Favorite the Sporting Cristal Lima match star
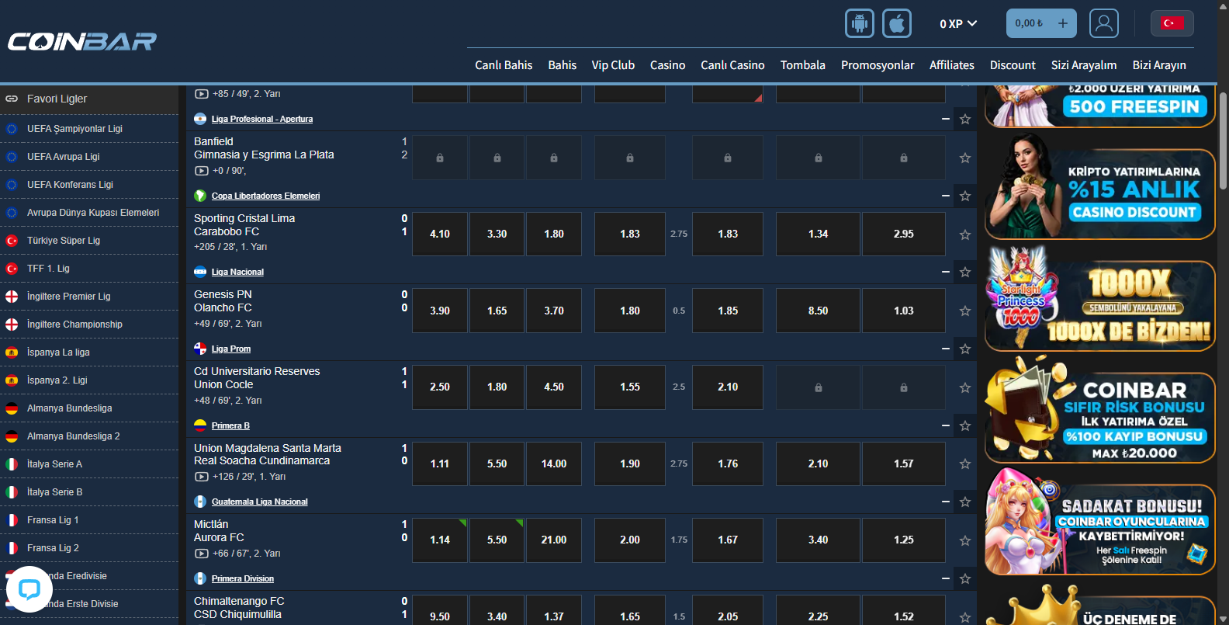This screenshot has height=625, width=1229. click(x=964, y=234)
